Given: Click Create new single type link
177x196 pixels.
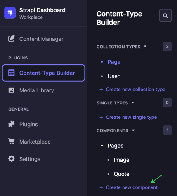Looking at the screenshot, I should click(131, 117).
